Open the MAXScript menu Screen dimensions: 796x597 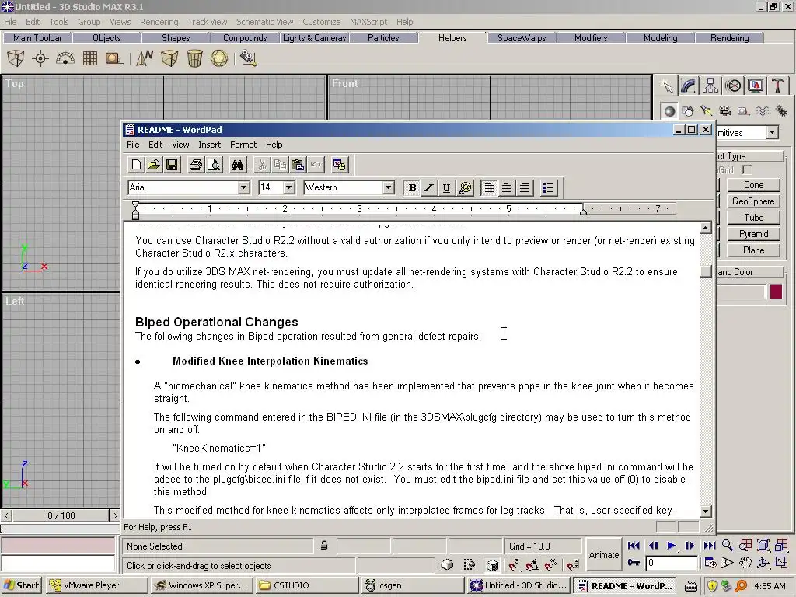[x=368, y=22]
